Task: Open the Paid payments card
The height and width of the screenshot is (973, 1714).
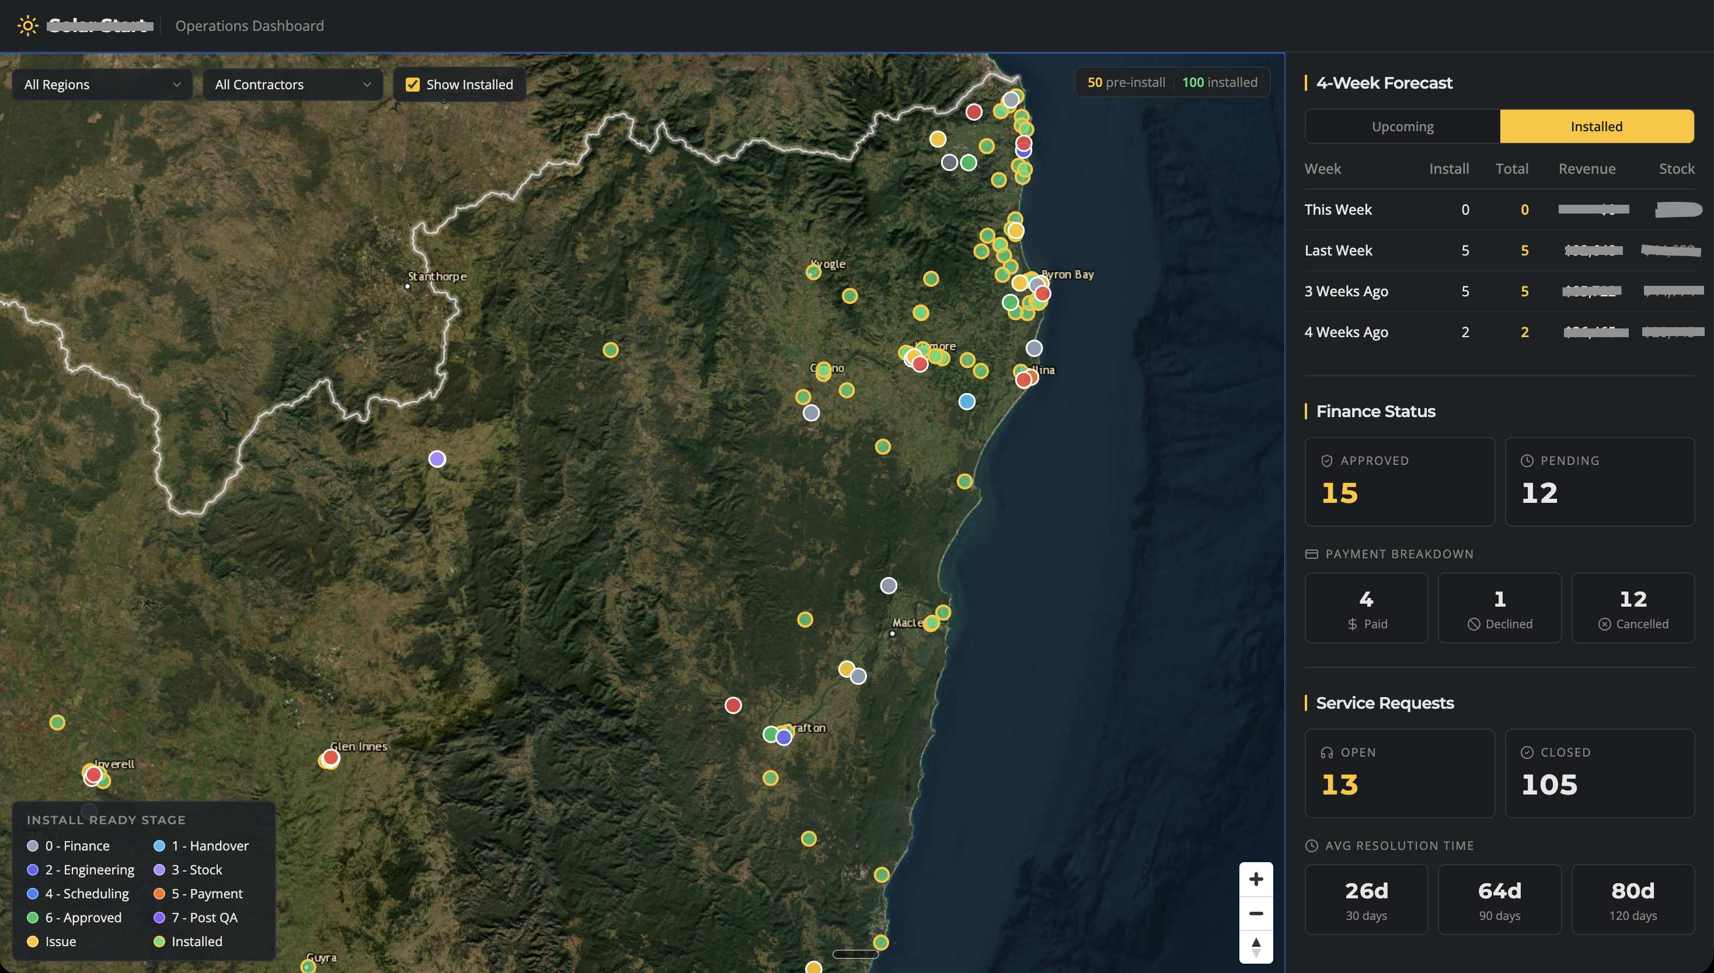Action: coord(1365,607)
